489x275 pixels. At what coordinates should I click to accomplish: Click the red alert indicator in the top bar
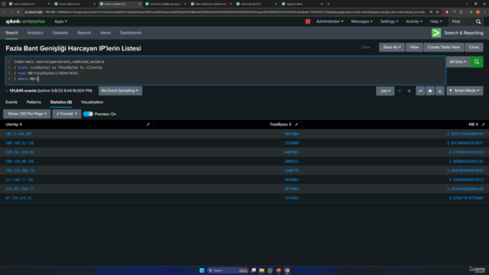[x=308, y=21]
